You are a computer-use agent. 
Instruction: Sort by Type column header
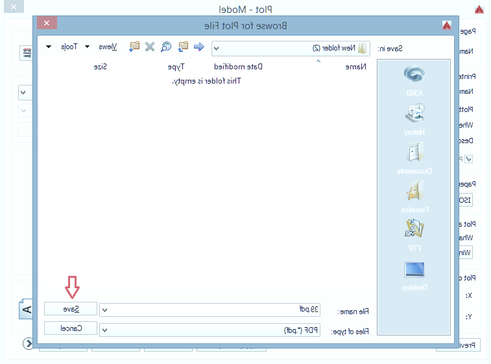176,67
